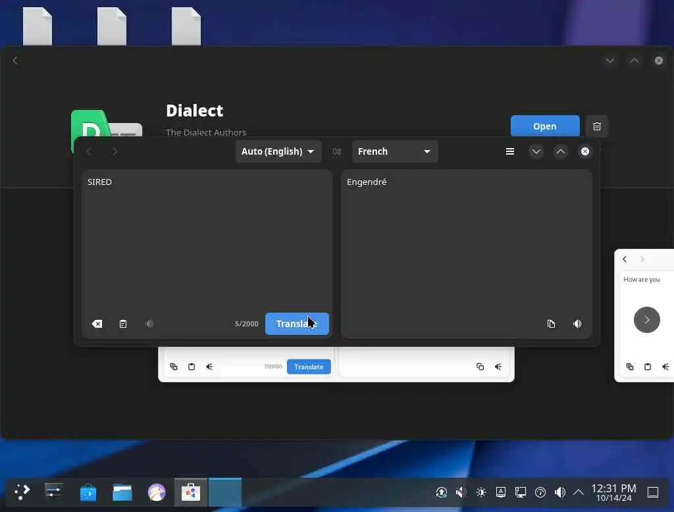Click the source listen icon beside the paste icon
This screenshot has width=674, height=512.
[149, 324]
